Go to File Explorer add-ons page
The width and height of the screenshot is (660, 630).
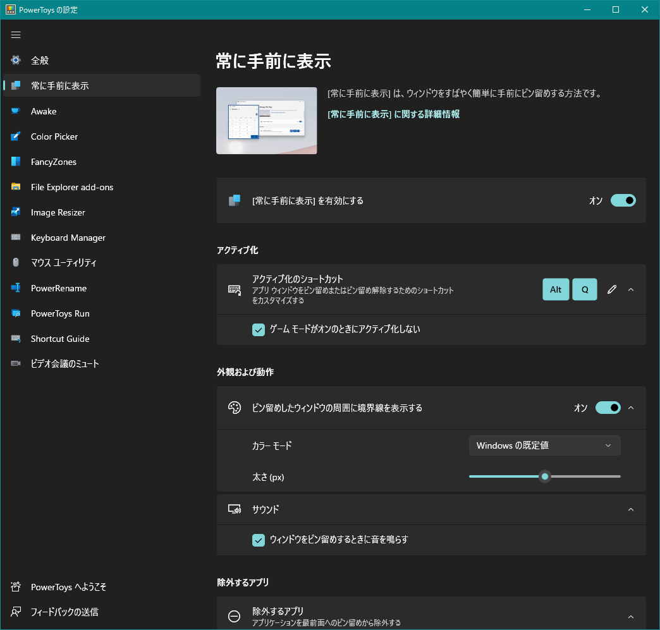(101, 187)
